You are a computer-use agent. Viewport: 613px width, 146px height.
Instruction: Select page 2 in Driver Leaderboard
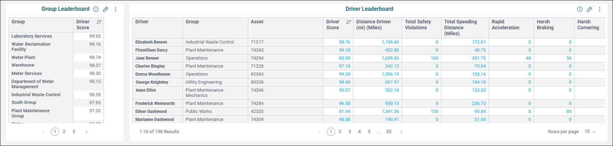(x=340, y=132)
